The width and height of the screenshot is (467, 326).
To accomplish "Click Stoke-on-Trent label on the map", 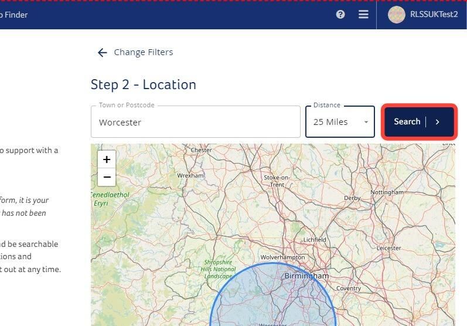I will [x=277, y=181].
